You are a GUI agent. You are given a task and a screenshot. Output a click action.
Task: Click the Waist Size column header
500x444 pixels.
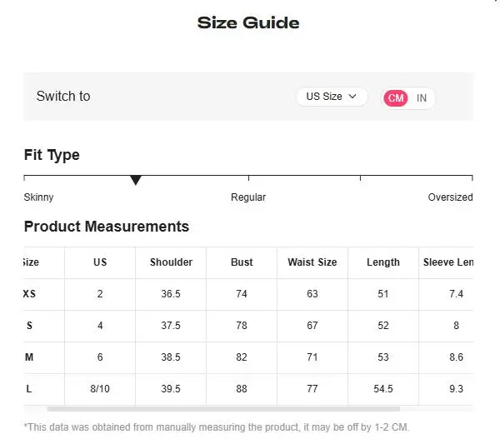(312, 262)
